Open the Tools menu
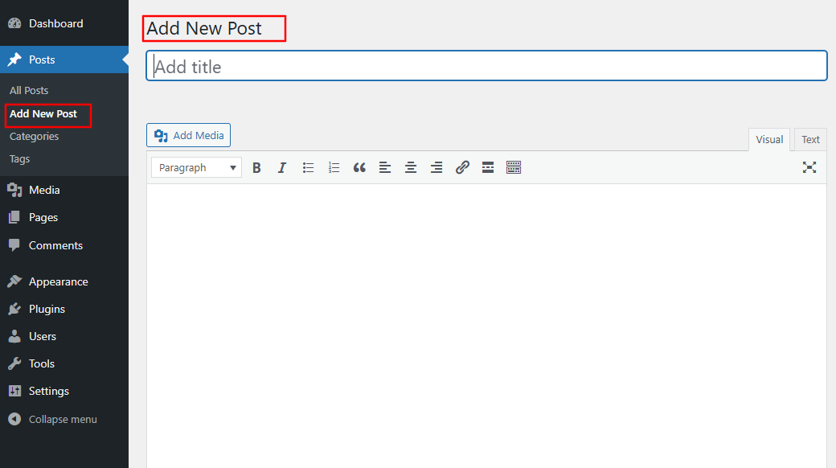The image size is (836, 468). point(64,363)
